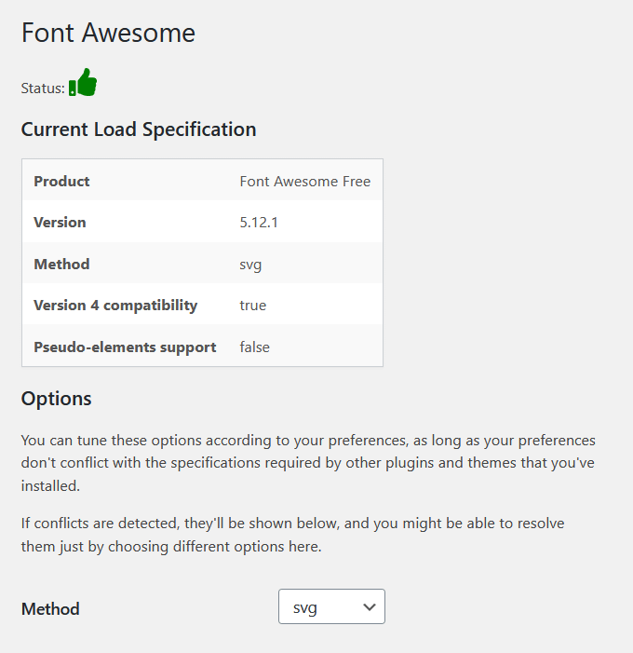Click the 'Version 4 compatibility' label
The width and height of the screenshot is (633, 653).
(x=115, y=306)
